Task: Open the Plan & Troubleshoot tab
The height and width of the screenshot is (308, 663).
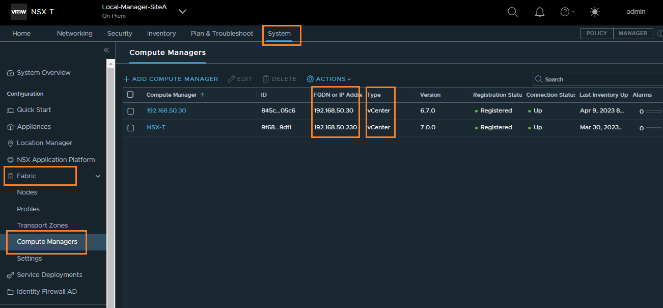Action: point(222,34)
